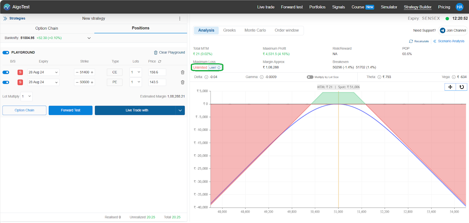Image resolution: width=469 pixels, height=223 pixels.
Task: Open the Signals page
Action: 339,7
